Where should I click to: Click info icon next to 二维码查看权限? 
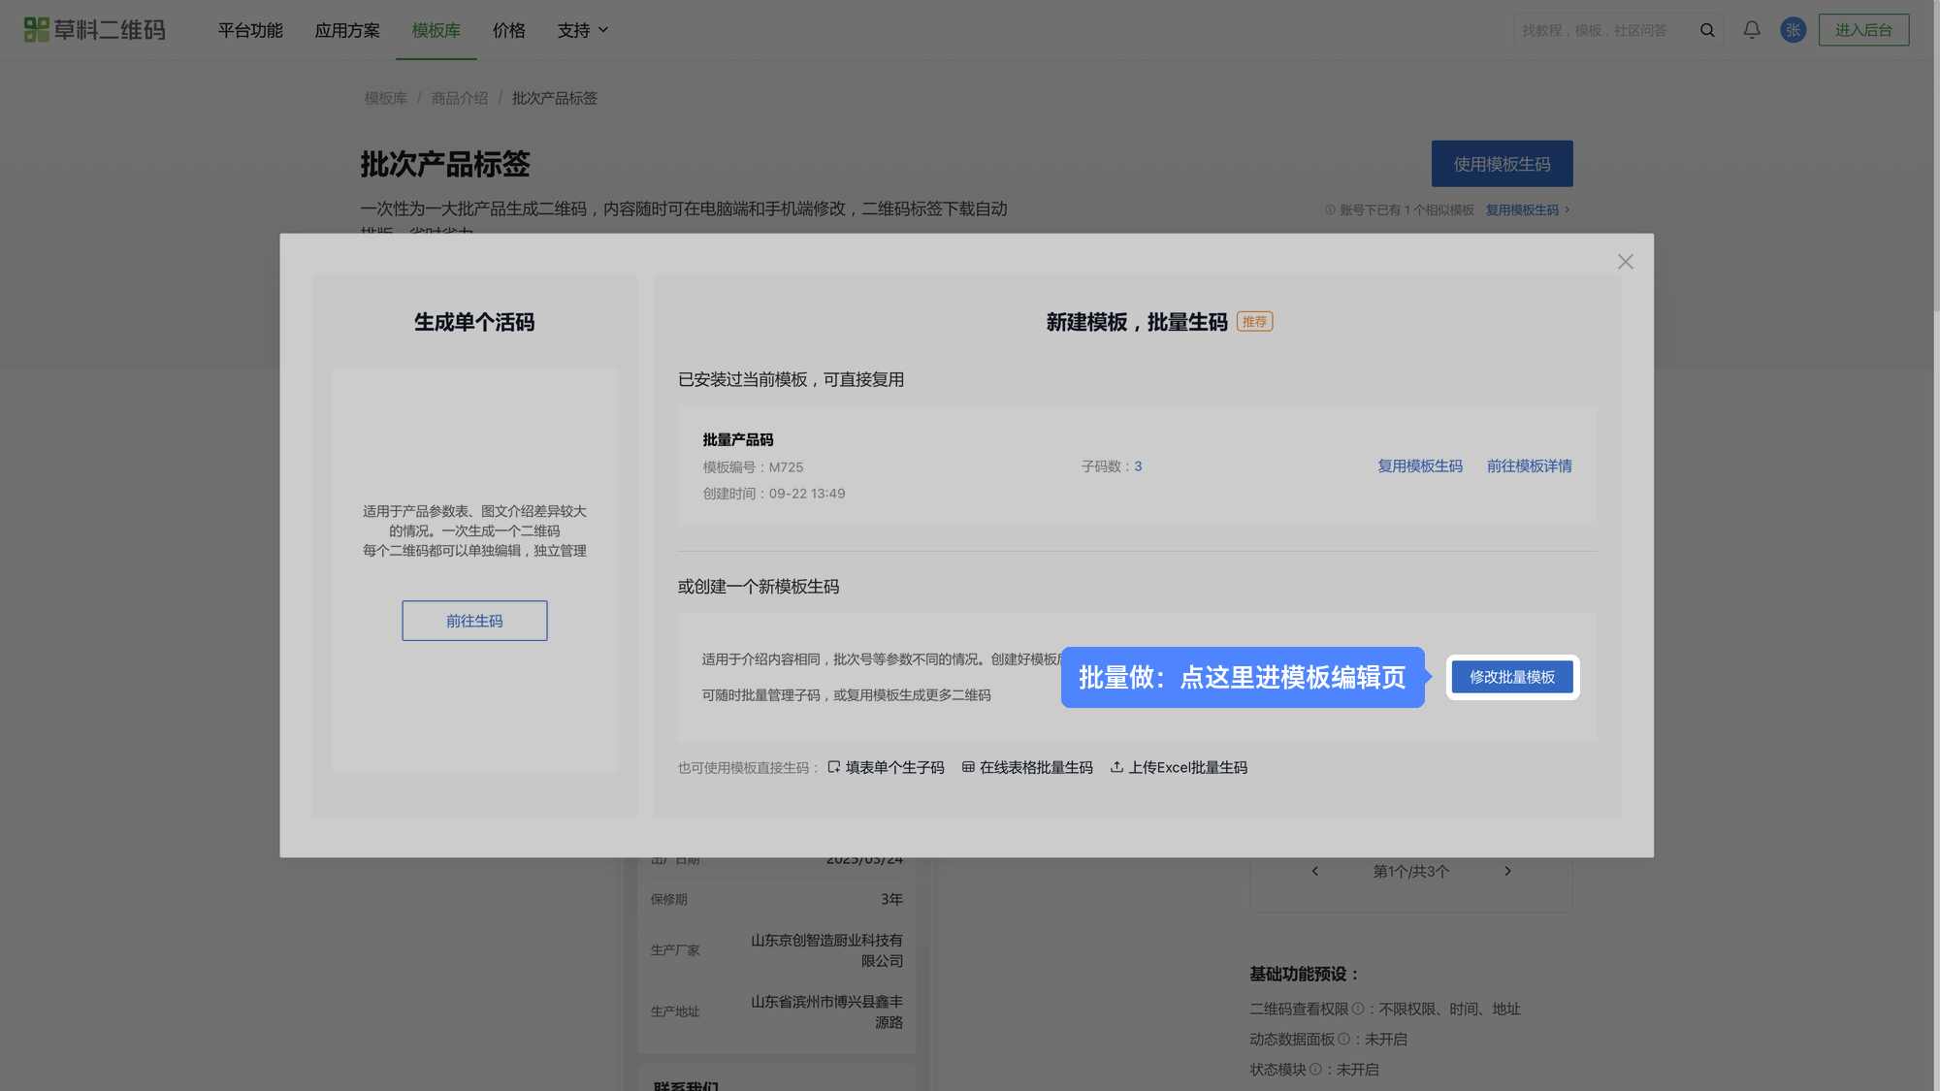[1358, 1009]
